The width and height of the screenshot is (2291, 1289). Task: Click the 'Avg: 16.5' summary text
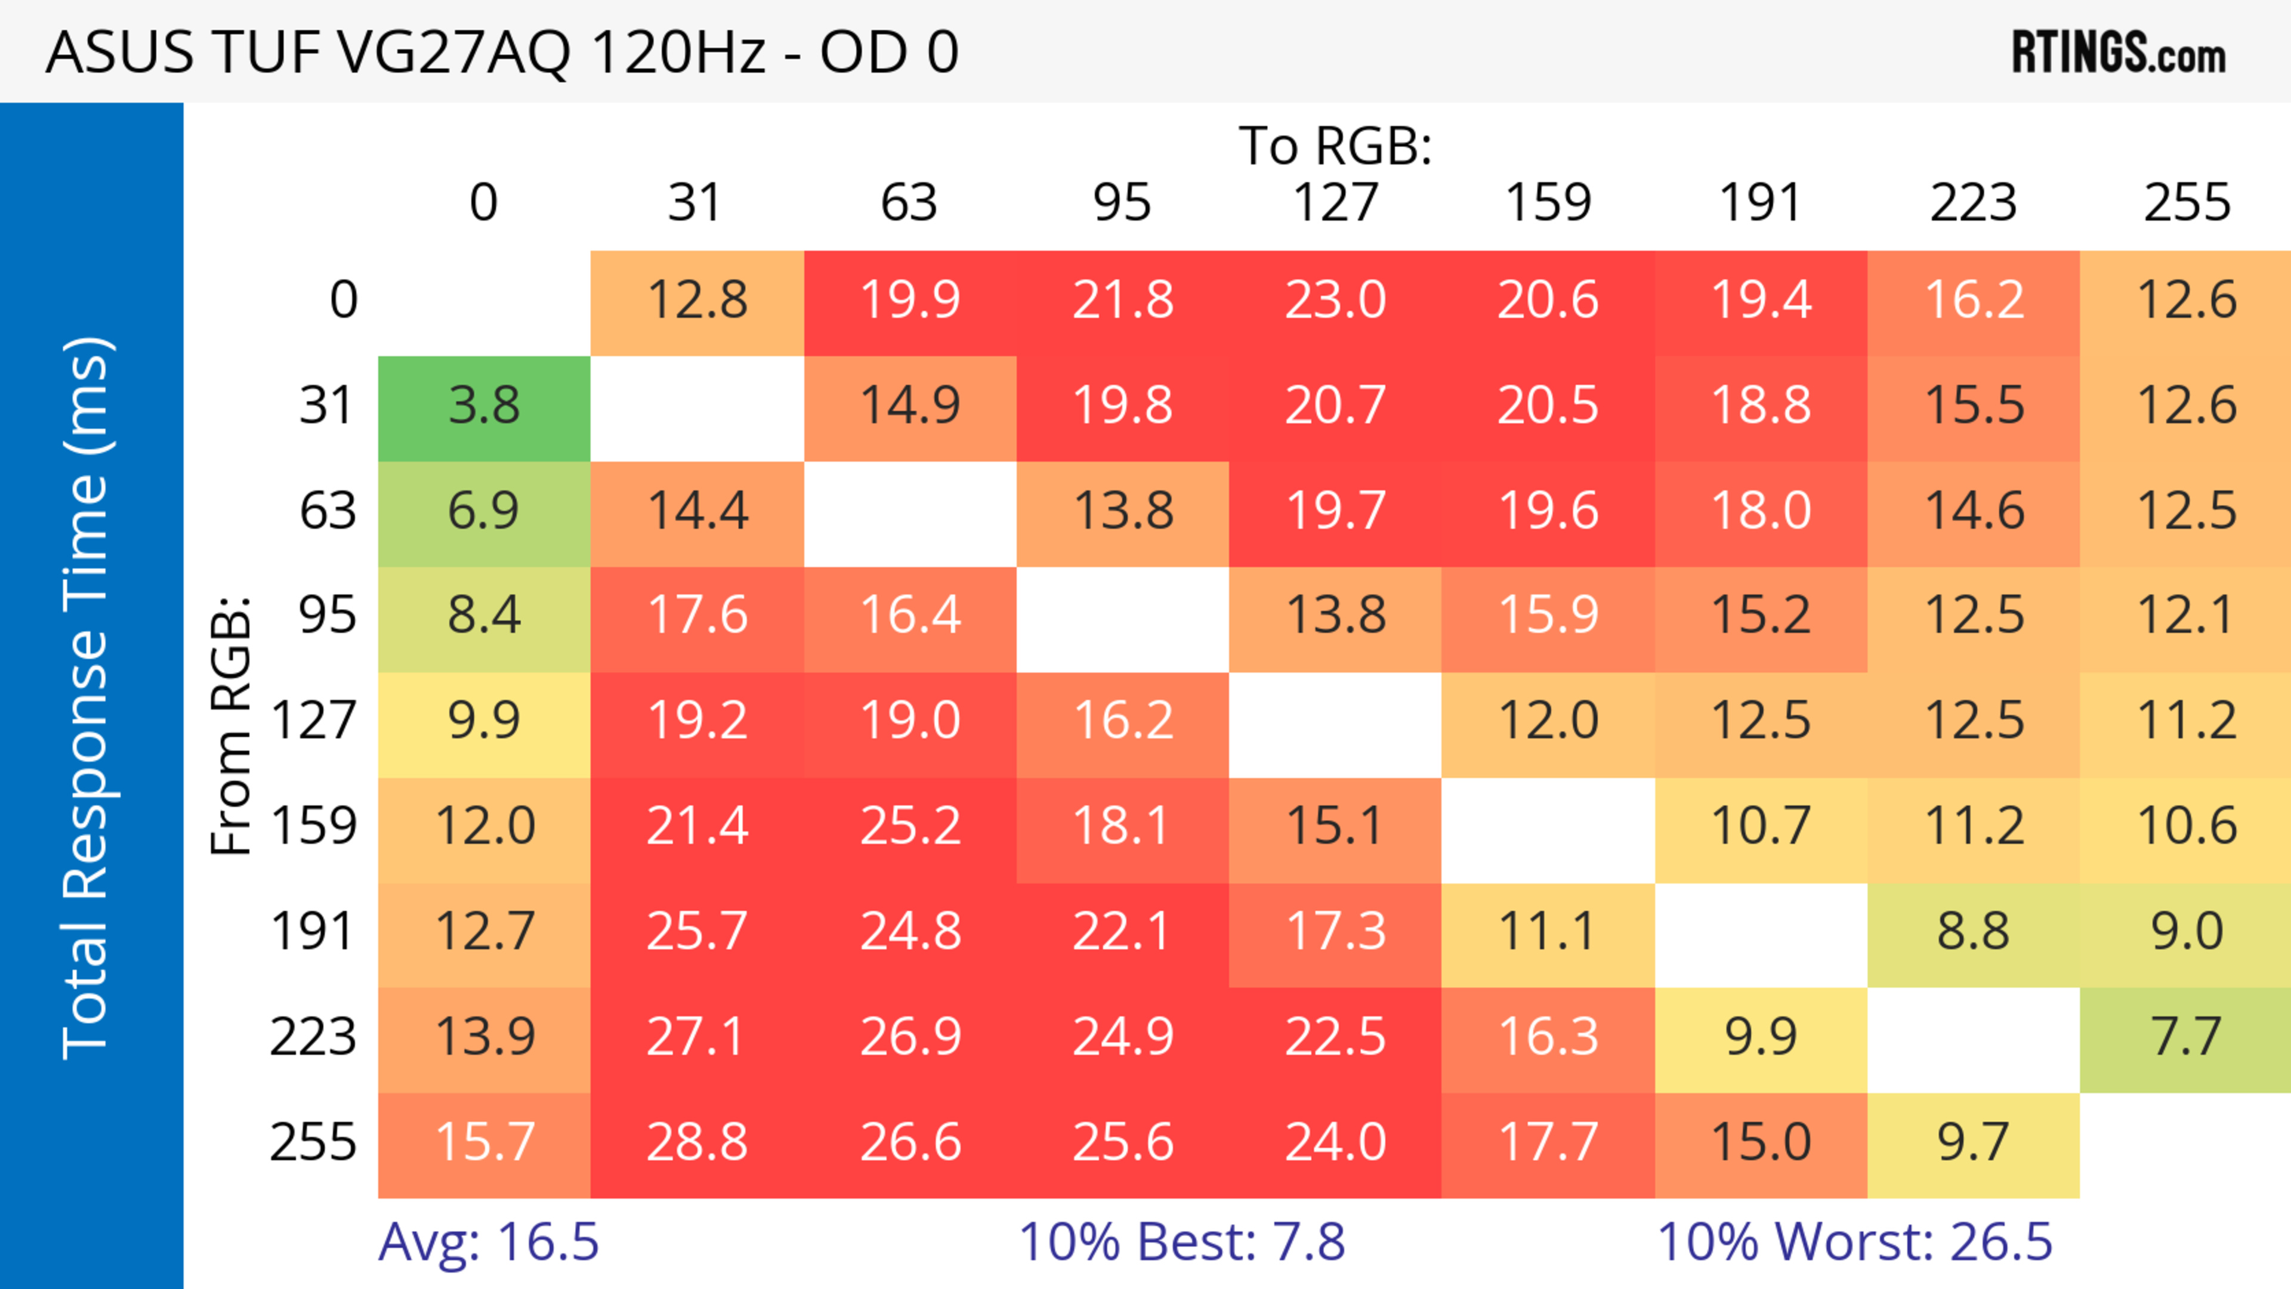[488, 1242]
